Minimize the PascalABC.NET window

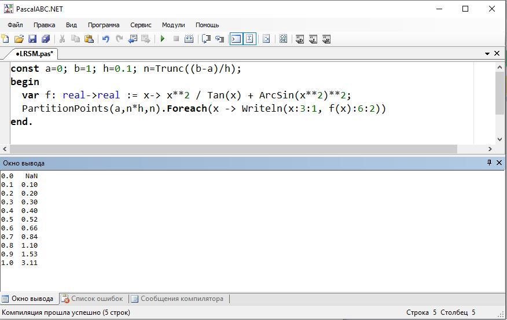439,9
